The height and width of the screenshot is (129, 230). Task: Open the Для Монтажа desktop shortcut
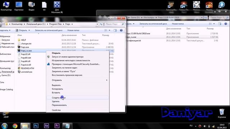(57, 7)
